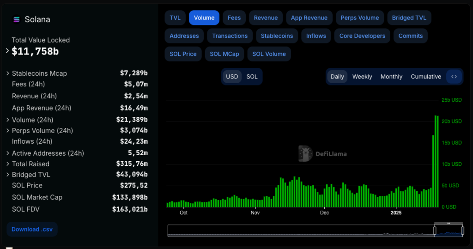This screenshot has width=473, height=249.
Task: Enable the Perps Volume chart metric
Action: click(359, 18)
